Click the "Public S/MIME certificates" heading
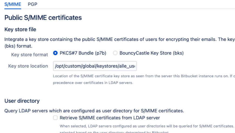The height and width of the screenshot is (133, 235). pyautogui.click(x=43, y=18)
